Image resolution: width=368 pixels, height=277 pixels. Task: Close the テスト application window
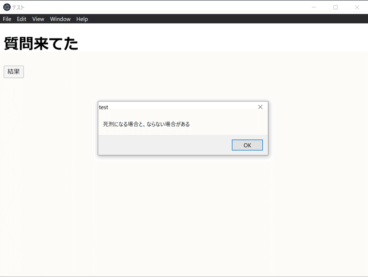coord(357,7)
